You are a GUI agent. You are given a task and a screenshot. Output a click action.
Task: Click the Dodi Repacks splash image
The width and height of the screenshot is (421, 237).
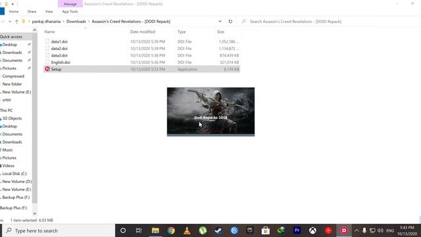pyautogui.click(x=210, y=112)
